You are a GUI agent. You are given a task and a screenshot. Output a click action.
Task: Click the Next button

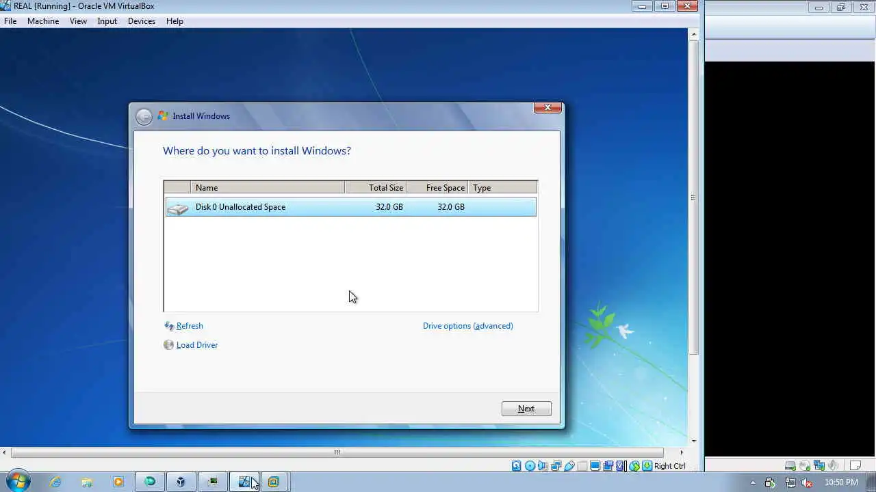click(x=526, y=409)
